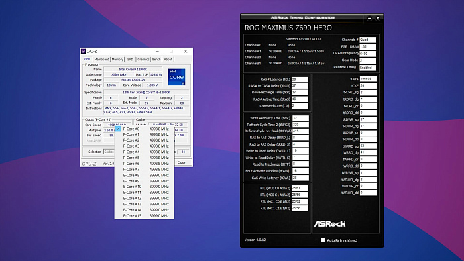Image resolution: width=464 pixels, height=261 pixels.
Task: Select the checked P-Core #0 entry
Action: 145,129
